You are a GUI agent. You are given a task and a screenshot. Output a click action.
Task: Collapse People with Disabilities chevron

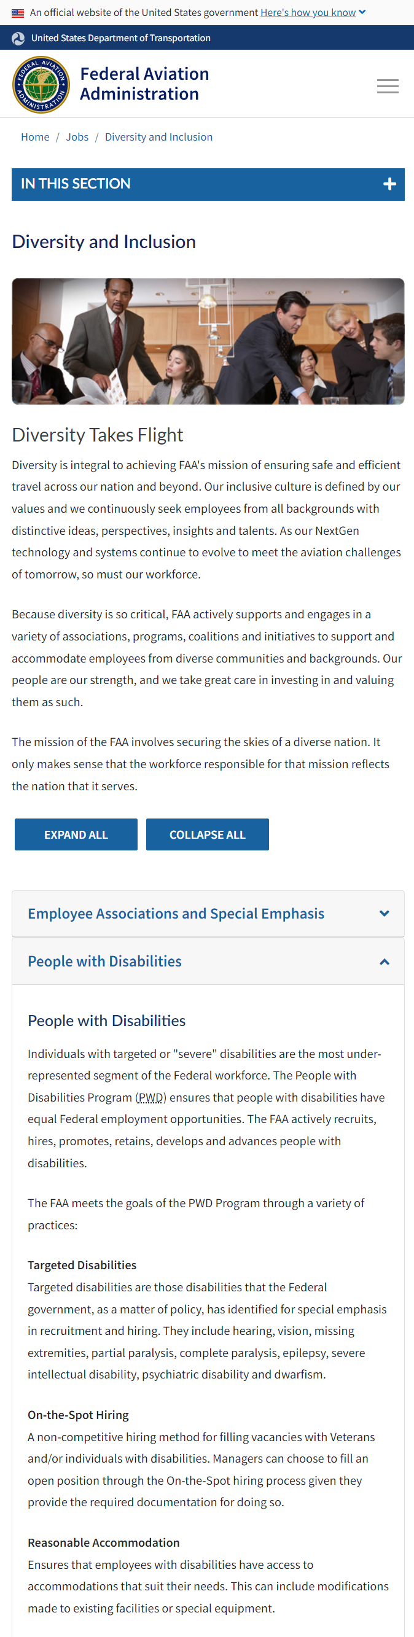(x=384, y=962)
